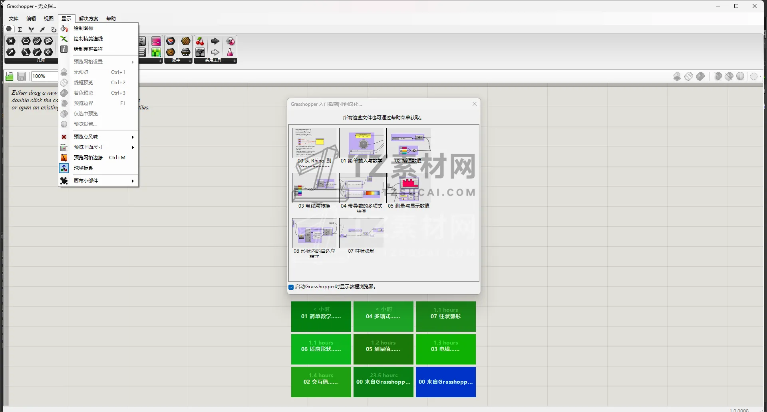Select the Line parameter hexagon icon
This screenshot has height=412, width=767.
coord(37,52)
